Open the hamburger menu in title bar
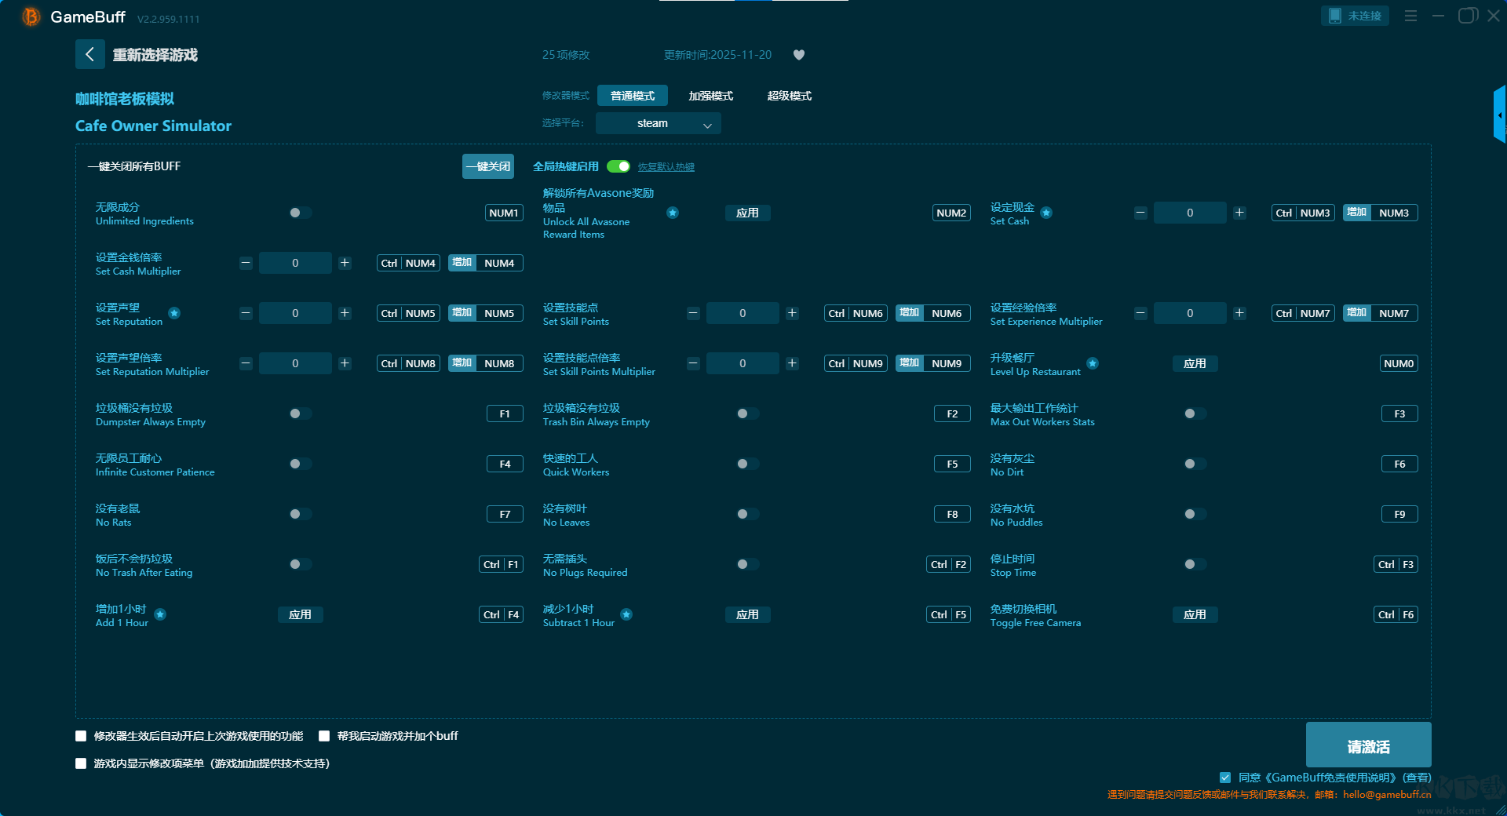The width and height of the screenshot is (1507, 816). [1410, 16]
